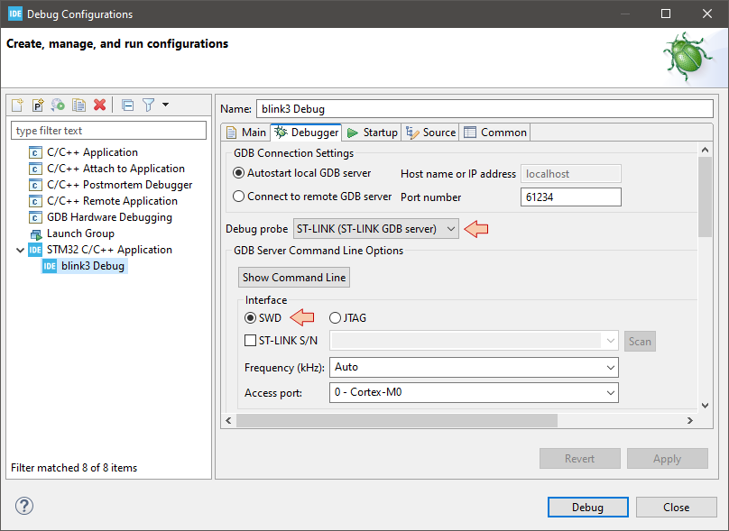Delete the selected launch configuration
Image resolution: width=729 pixels, height=531 pixels.
99,105
